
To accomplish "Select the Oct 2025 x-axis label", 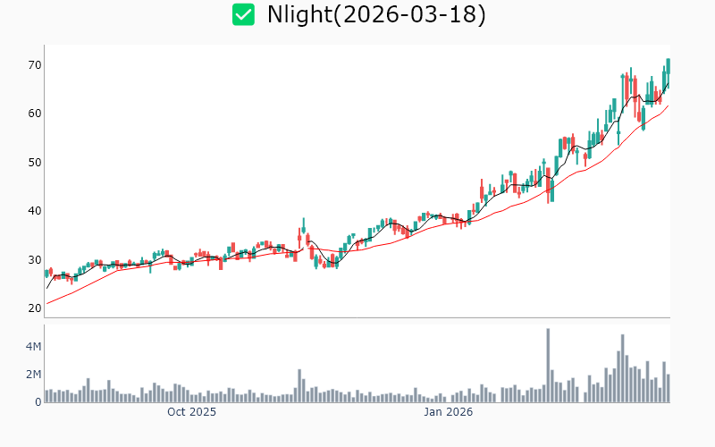I will coord(191,412).
